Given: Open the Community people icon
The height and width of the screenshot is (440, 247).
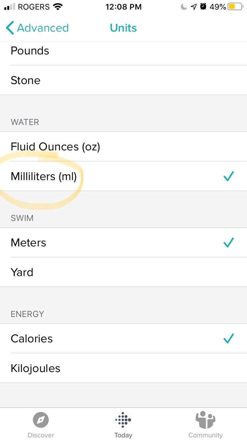Looking at the screenshot, I should (x=205, y=420).
